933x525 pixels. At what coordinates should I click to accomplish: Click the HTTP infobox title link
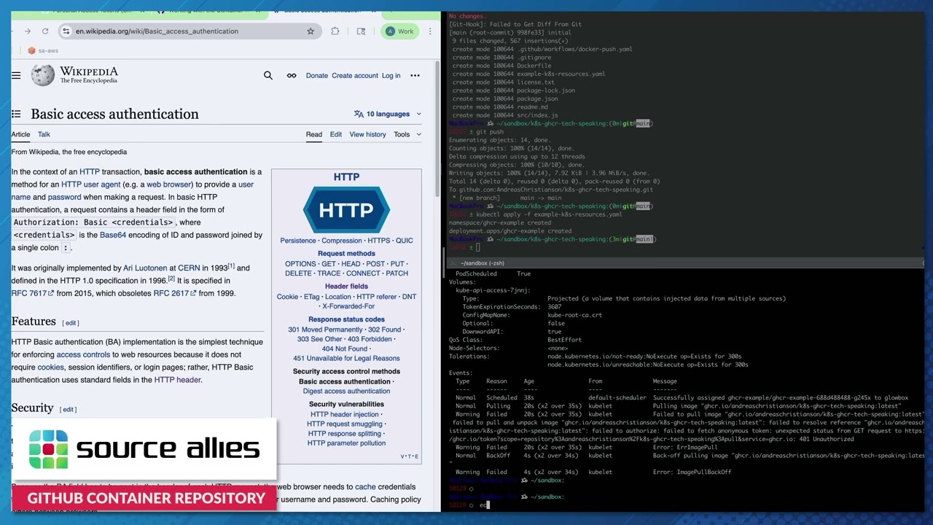pos(346,177)
